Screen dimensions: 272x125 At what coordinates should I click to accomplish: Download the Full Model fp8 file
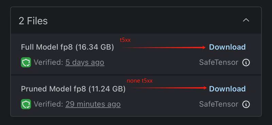pyautogui.click(x=227, y=47)
